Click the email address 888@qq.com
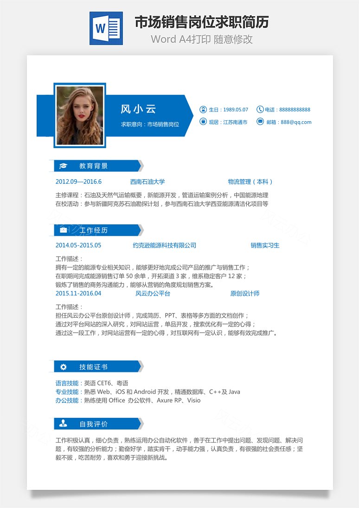The image size is (359, 508). (296, 122)
